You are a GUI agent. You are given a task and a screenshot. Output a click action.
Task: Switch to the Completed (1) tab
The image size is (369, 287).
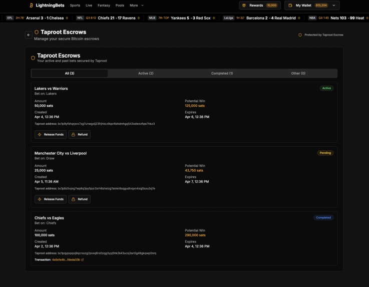(222, 73)
